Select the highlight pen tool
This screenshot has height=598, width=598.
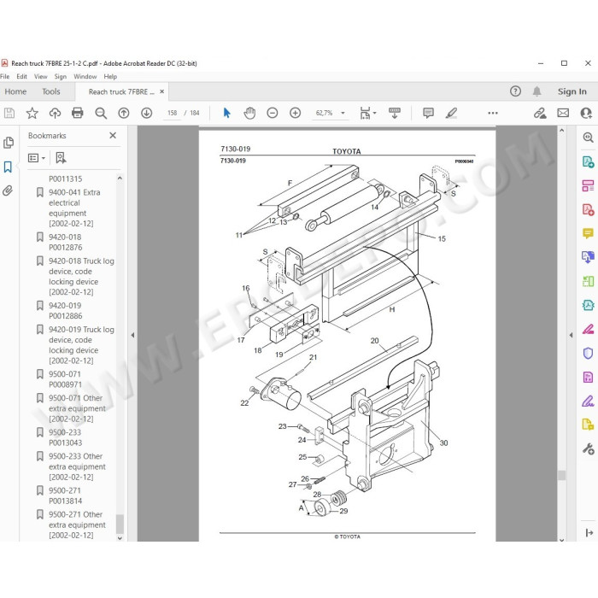(x=451, y=113)
